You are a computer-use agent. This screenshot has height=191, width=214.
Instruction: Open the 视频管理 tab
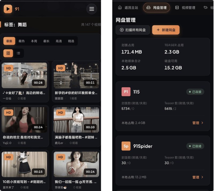click(x=185, y=7)
